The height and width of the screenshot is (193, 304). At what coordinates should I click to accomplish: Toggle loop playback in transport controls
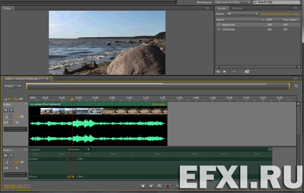pyautogui.click(x=159, y=186)
